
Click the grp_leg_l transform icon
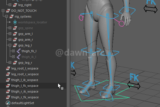pos(15,45)
